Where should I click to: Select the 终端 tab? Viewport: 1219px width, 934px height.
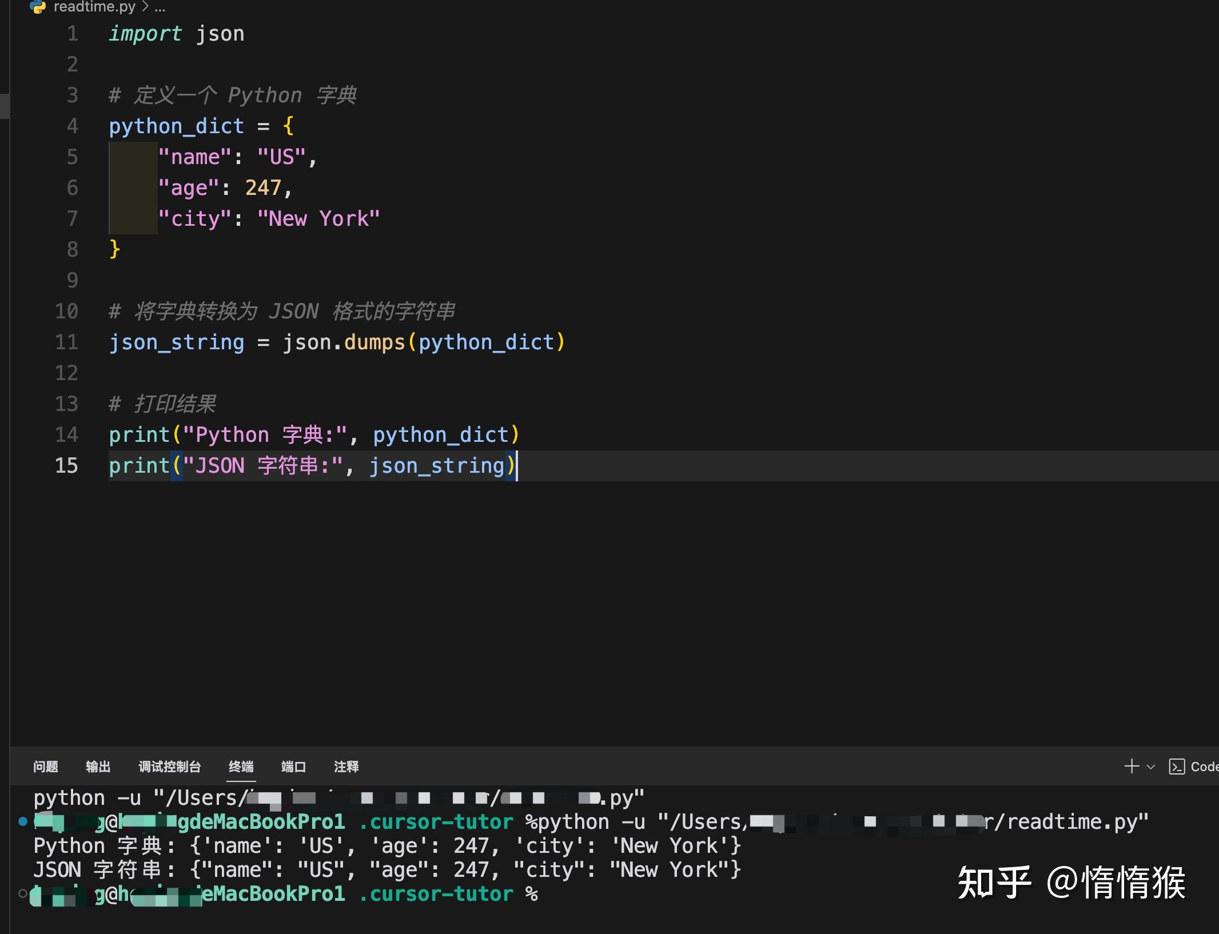241,767
